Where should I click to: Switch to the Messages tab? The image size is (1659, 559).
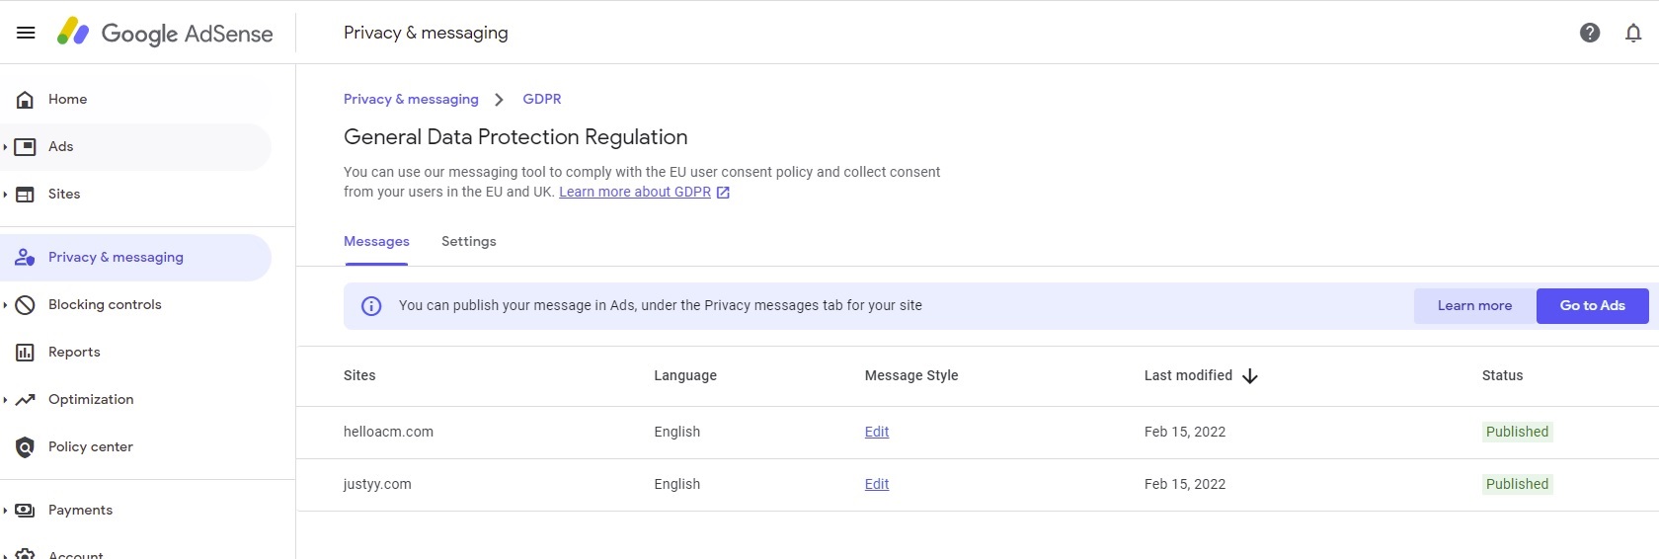(x=376, y=242)
